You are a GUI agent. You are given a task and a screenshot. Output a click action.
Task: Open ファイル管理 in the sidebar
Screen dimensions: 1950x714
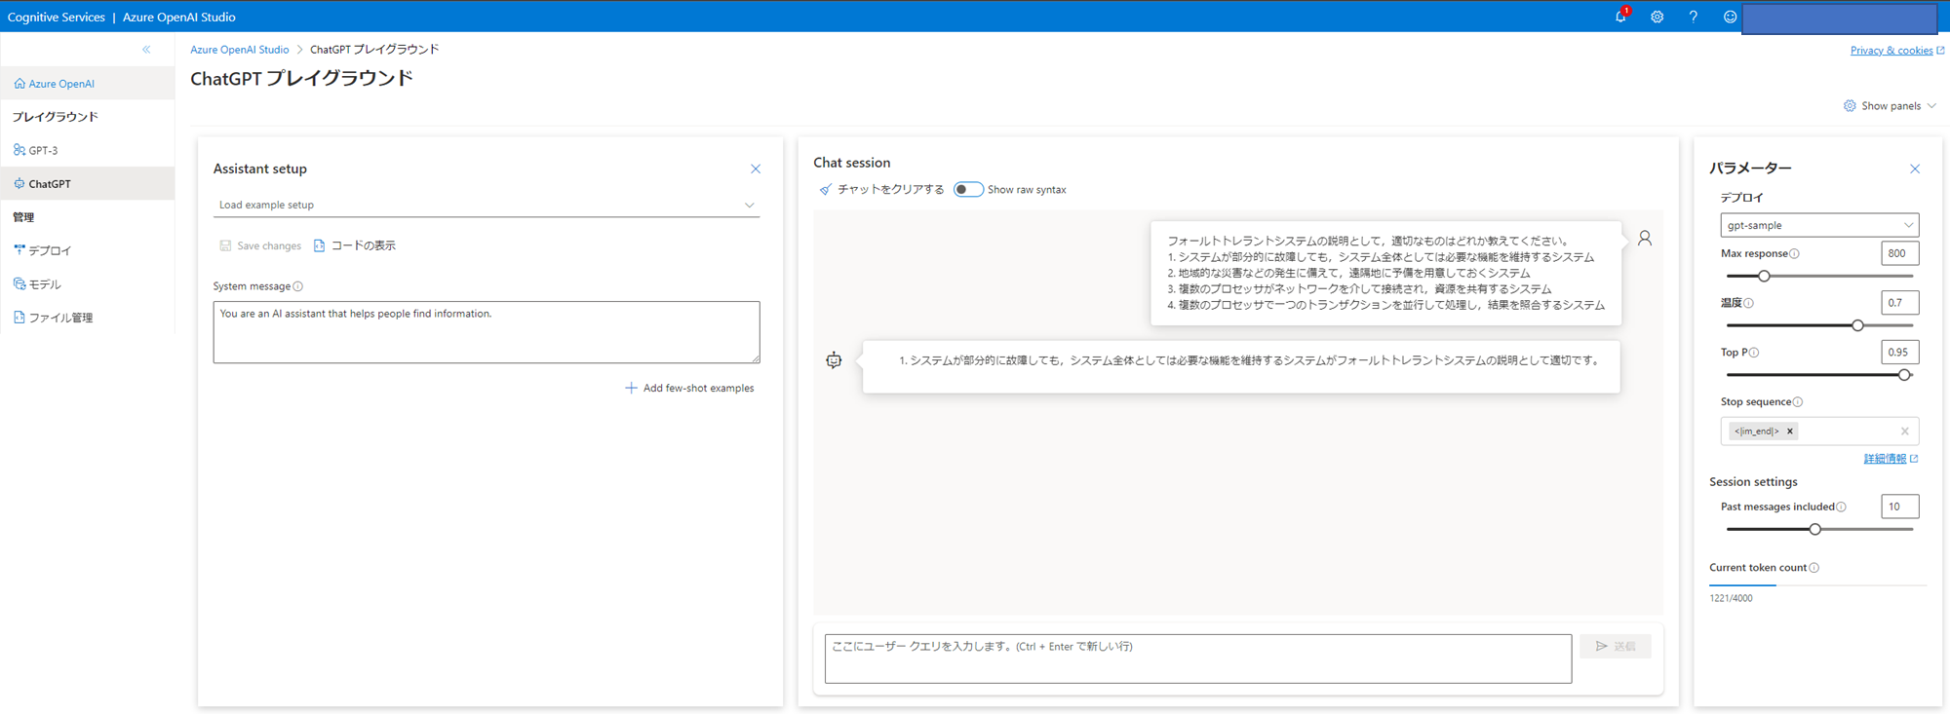(x=87, y=318)
